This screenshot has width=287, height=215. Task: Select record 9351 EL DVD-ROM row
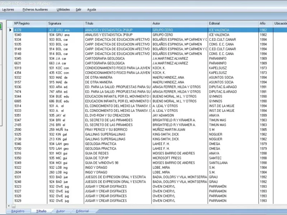coord(147,115)
